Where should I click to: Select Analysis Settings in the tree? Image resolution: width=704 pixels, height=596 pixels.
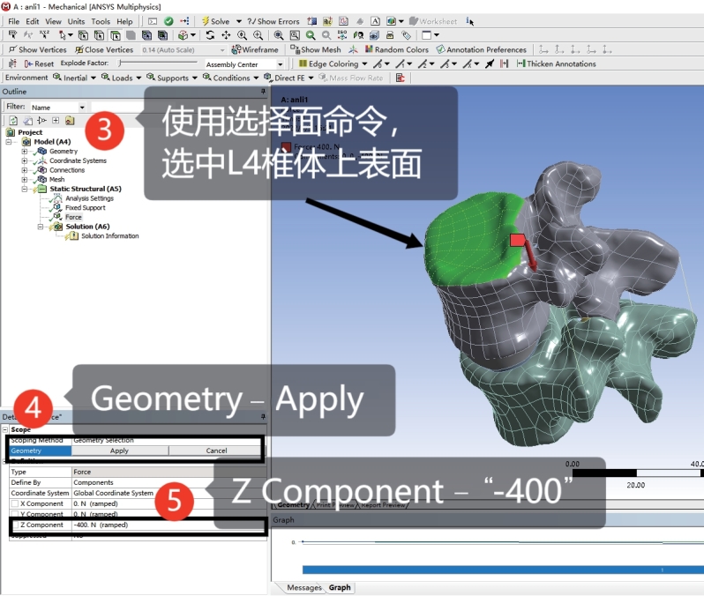click(89, 198)
